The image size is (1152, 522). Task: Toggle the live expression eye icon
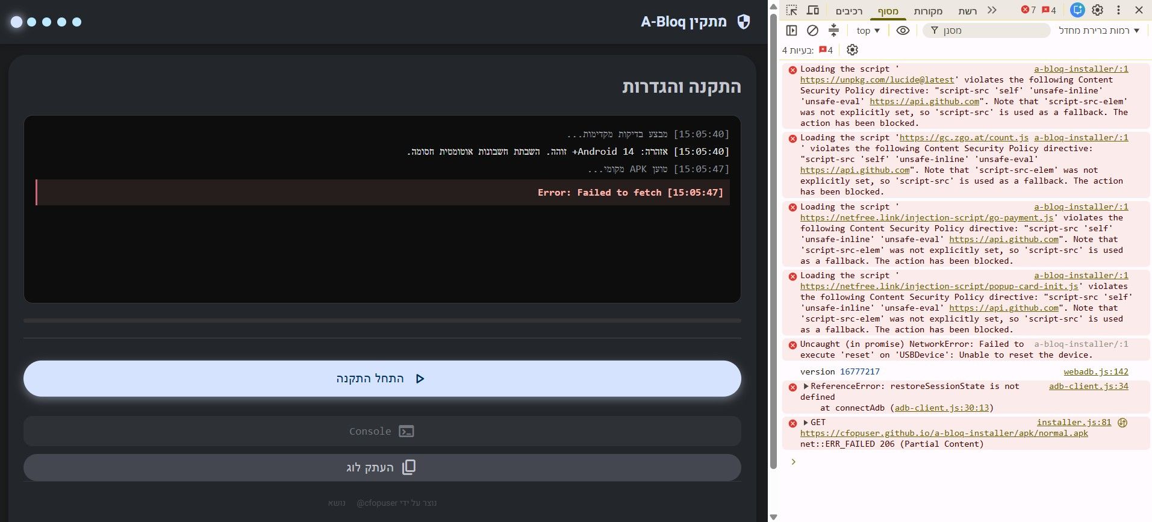[x=903, y=30]
